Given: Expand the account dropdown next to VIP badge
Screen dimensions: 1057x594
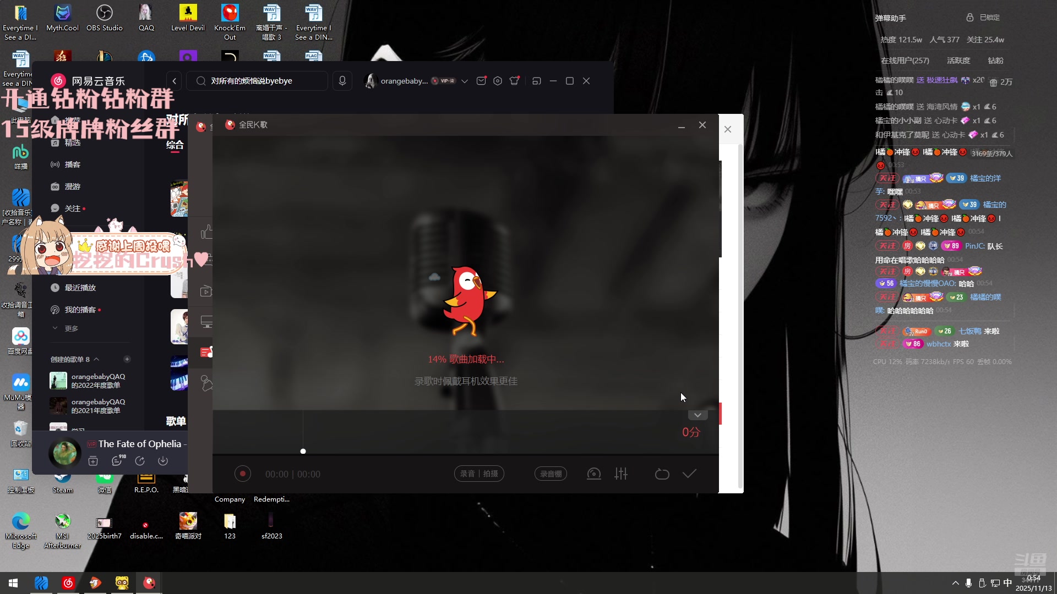Looking at the screenshot, I should pos(465,81).
